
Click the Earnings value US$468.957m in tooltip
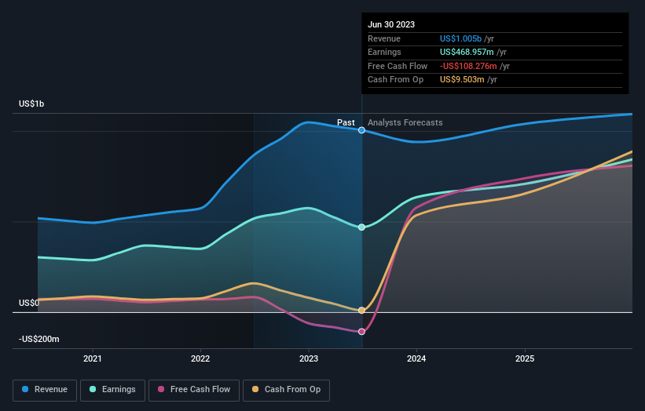[467, 52]
